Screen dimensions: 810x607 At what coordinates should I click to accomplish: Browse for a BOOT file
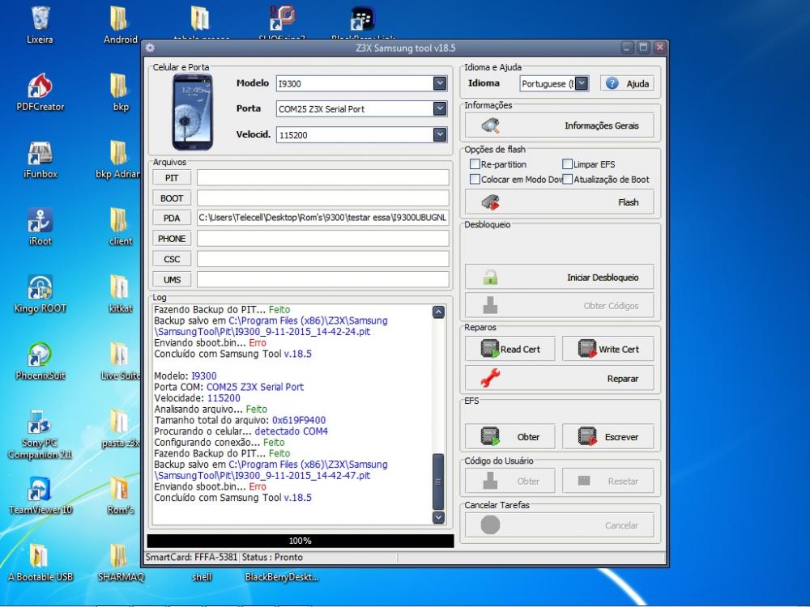pos(172,198)
